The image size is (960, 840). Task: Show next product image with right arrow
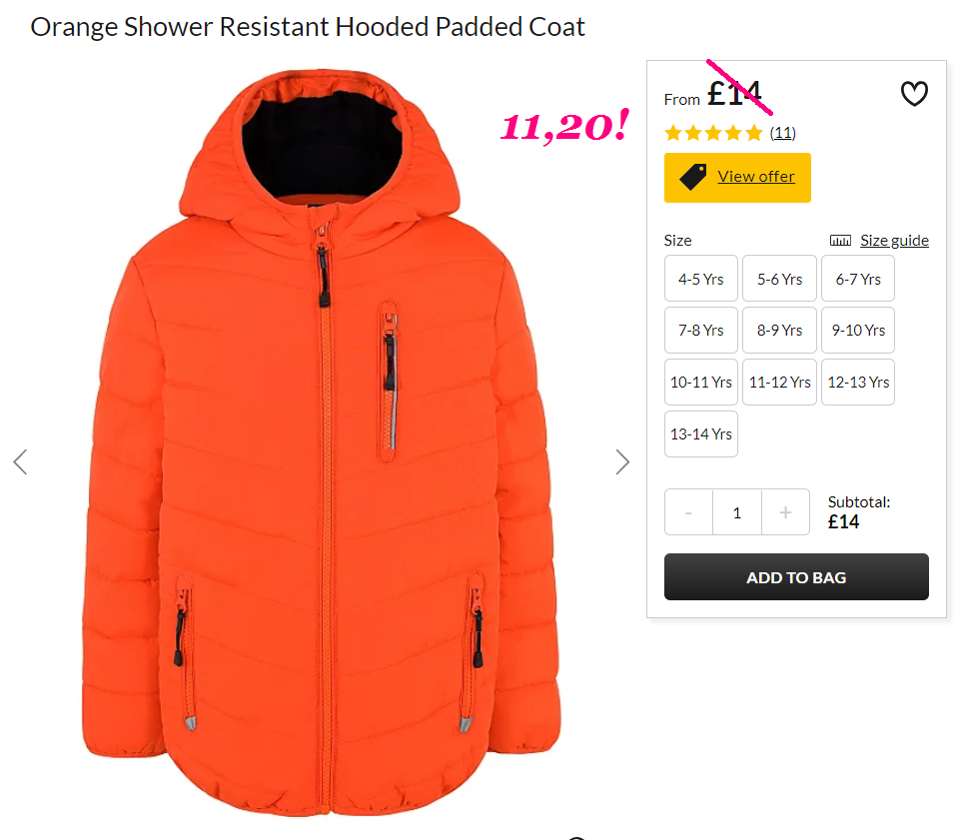[x=622, y=461]
